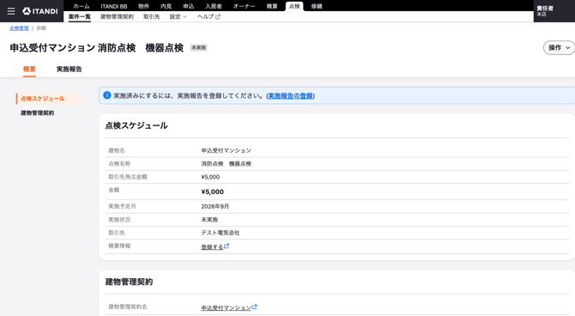Open the 申込受付マンション contract link
The image size is (575, 316).
click(x=227, y=307)
